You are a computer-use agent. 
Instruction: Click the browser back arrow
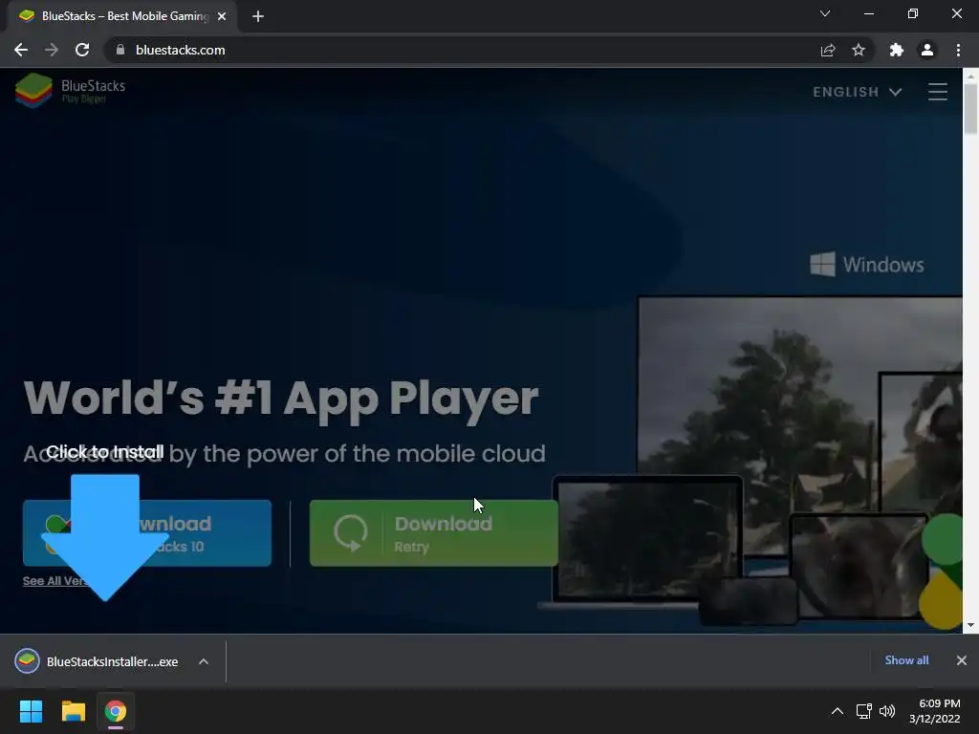[x=21, y=50]
